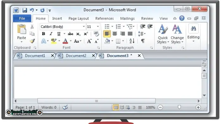Open the font size dropdown showing 11

(x=98, y=27)
